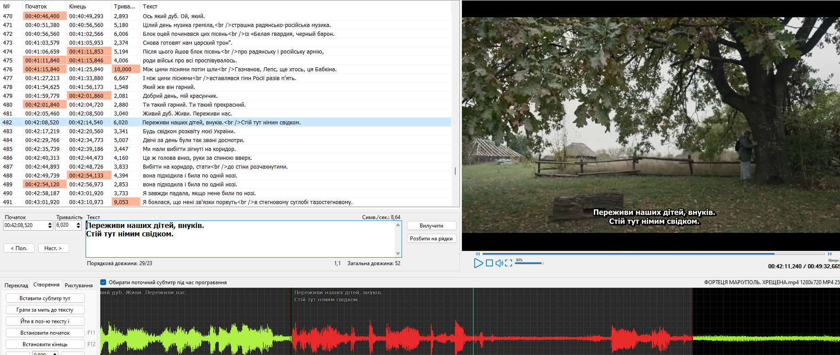Click the fast-forward double-arrow beside the seek bar
840x355 pixels.
830,254
